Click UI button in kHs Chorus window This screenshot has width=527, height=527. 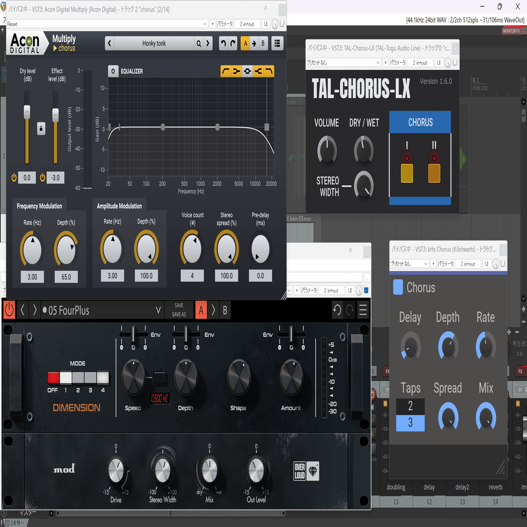(x=486, y=264)
